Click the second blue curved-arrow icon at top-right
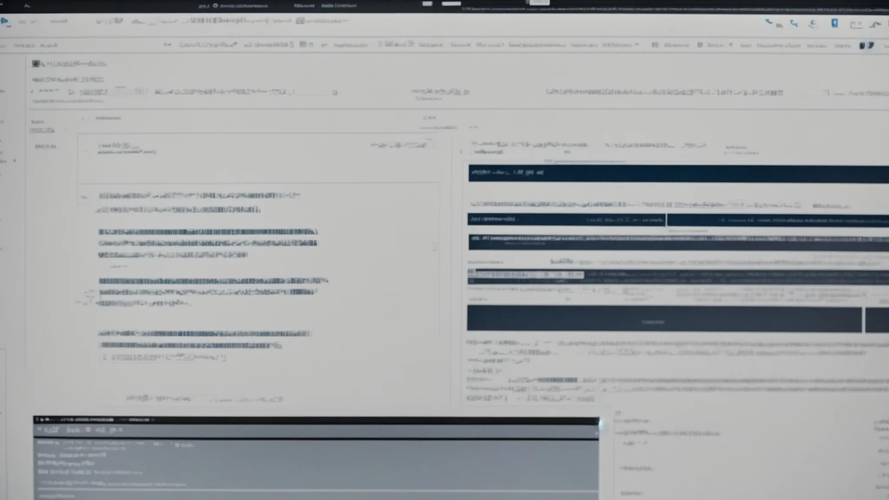Viewport: 889px width, 500px height. pyautogui.click(x=794, y=23)
